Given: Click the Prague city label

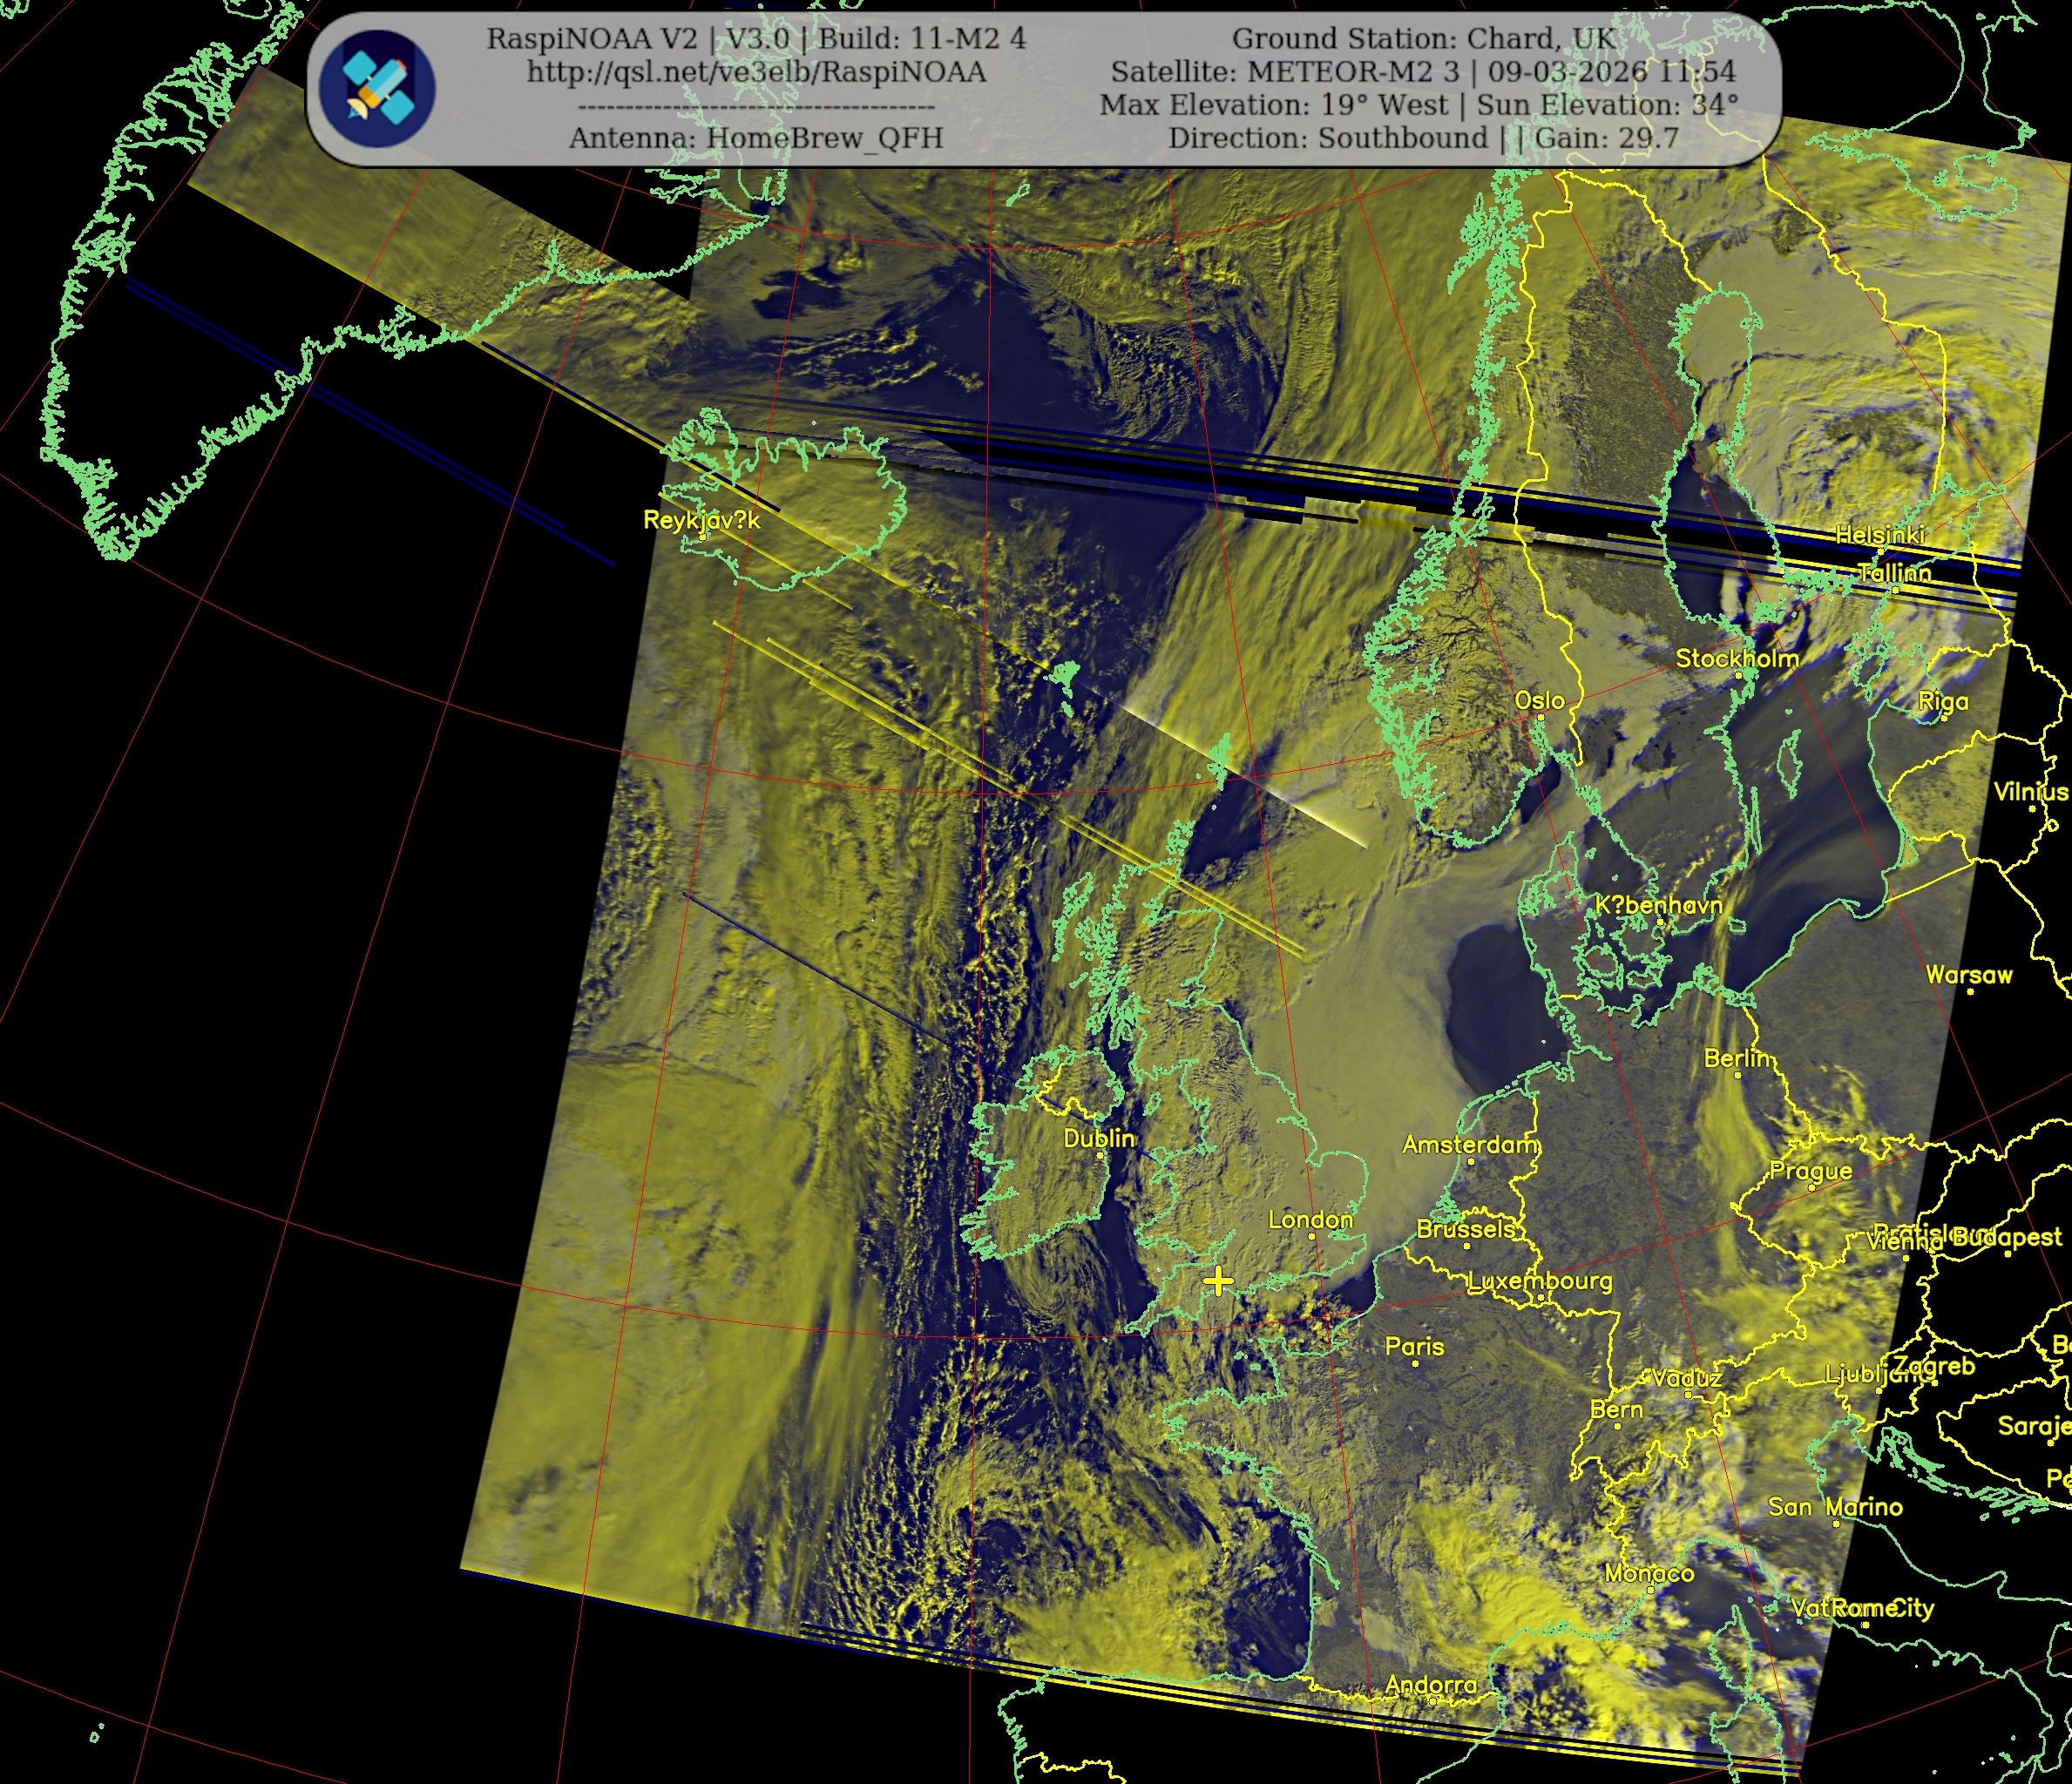Looking at the screenshot, I should pyautogui.click(x=1810, y=1170).
